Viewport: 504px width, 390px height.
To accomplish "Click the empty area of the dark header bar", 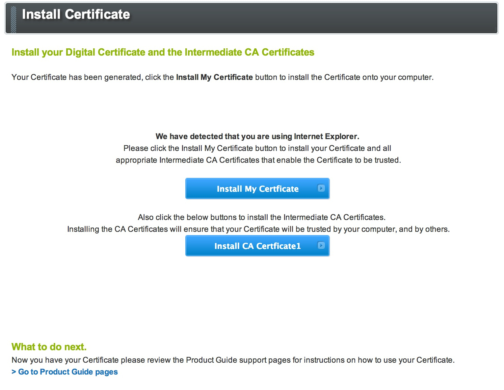I will pos(313,18).
